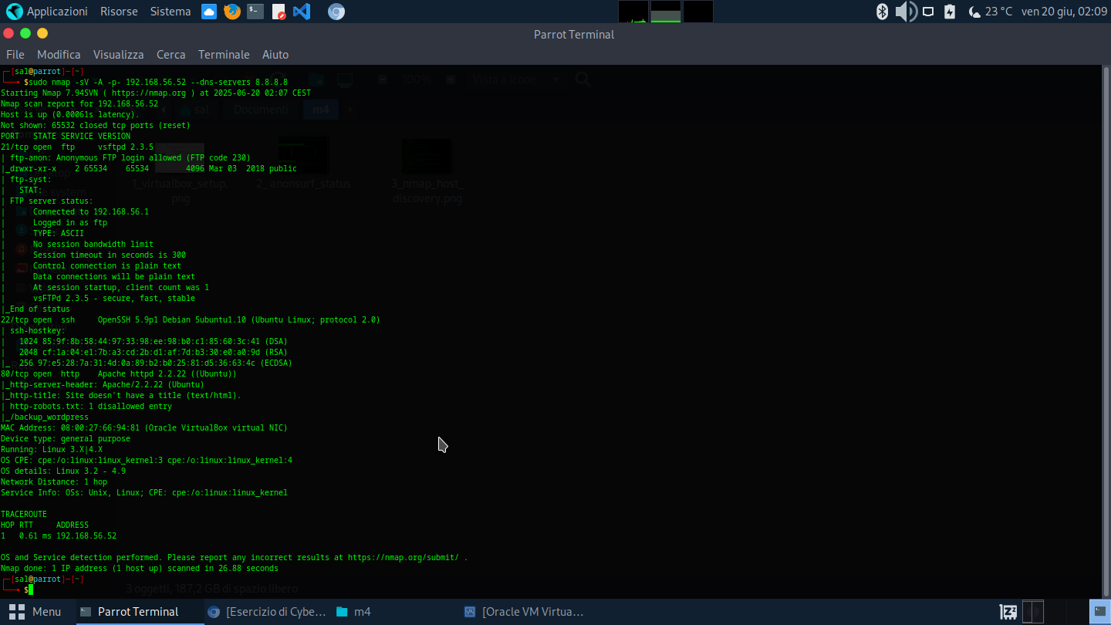Viewport: 1111px width, 625px height.
Task: Click the terminal vertical scrollbar
Action: [1106, 331]
